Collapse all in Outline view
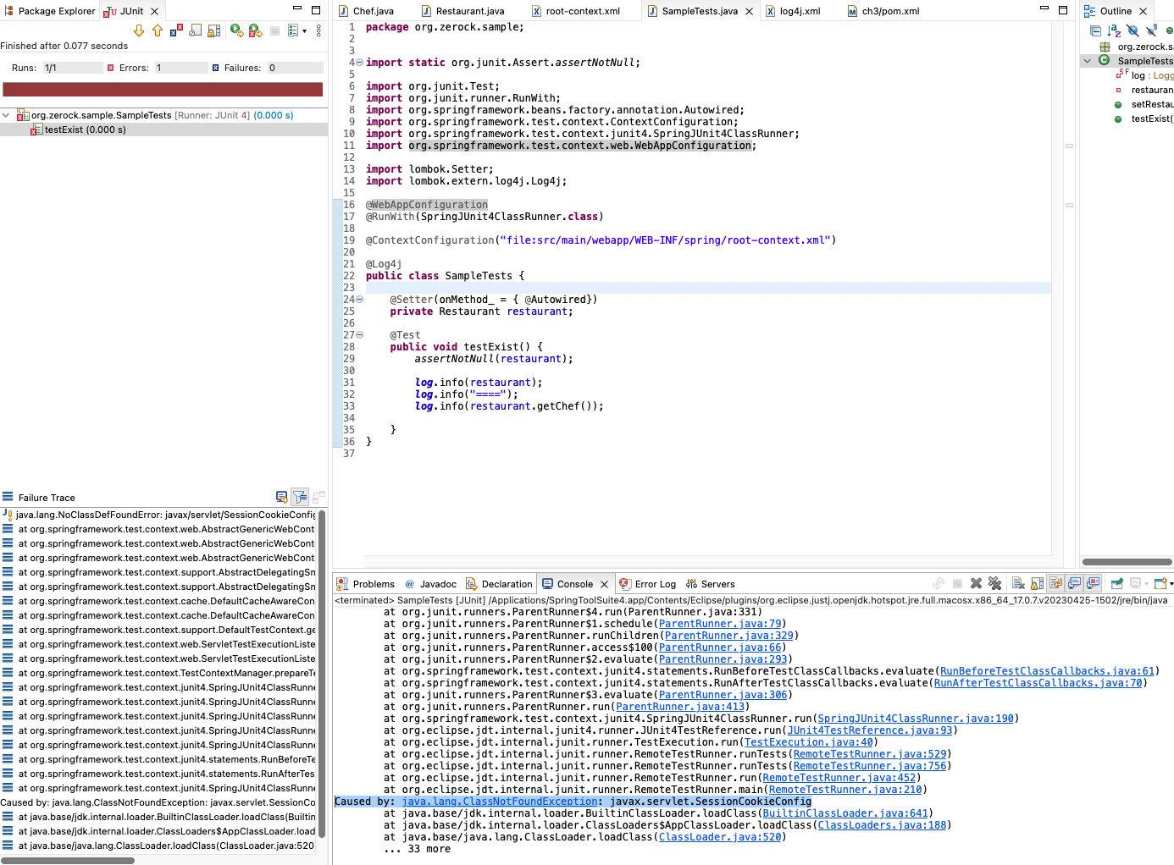The image size is (1174, 865). [1095, 30]
